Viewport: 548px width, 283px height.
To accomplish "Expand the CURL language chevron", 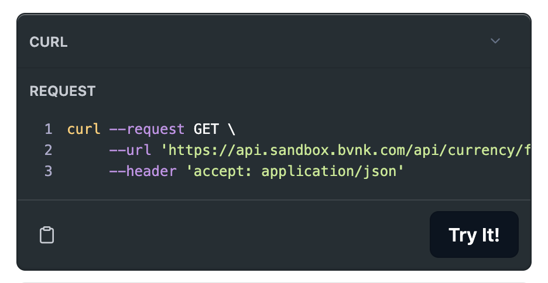I will (x=495, y=41).
